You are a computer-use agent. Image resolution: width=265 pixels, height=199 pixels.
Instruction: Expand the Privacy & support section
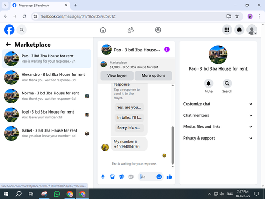click(218, 138)
